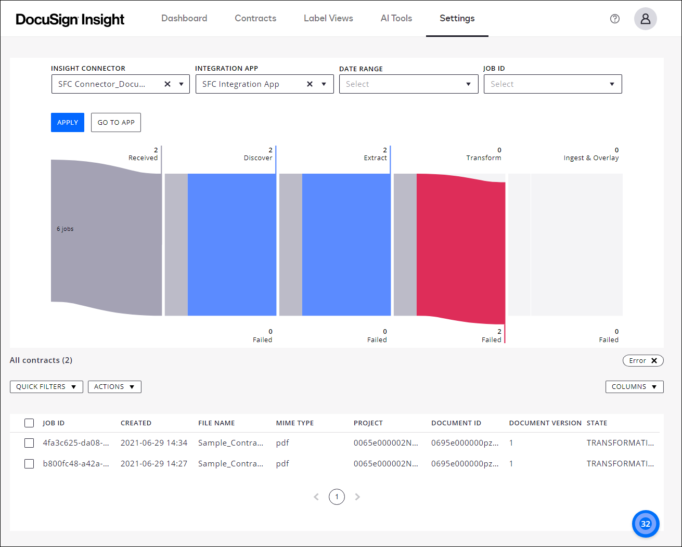This screenshot has width=682, height=547.
Task: Check the row for job b800fc48-a42a
Action: (x=29, y=464)
